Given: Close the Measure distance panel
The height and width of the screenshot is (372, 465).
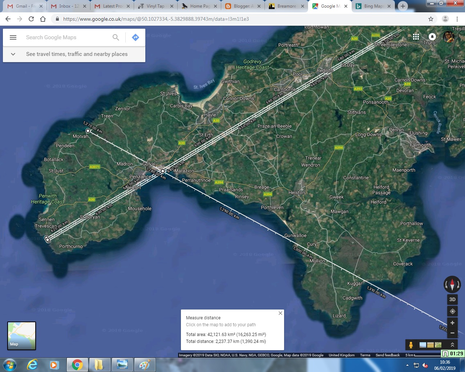Looking at the screenshot, I should tap(280, 313).
